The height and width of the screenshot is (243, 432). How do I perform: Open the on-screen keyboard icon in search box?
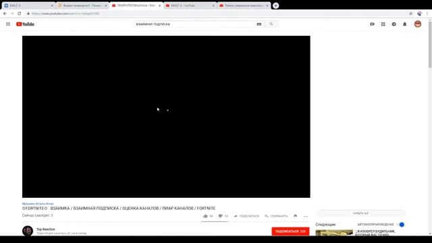click(x=259, y=24)
